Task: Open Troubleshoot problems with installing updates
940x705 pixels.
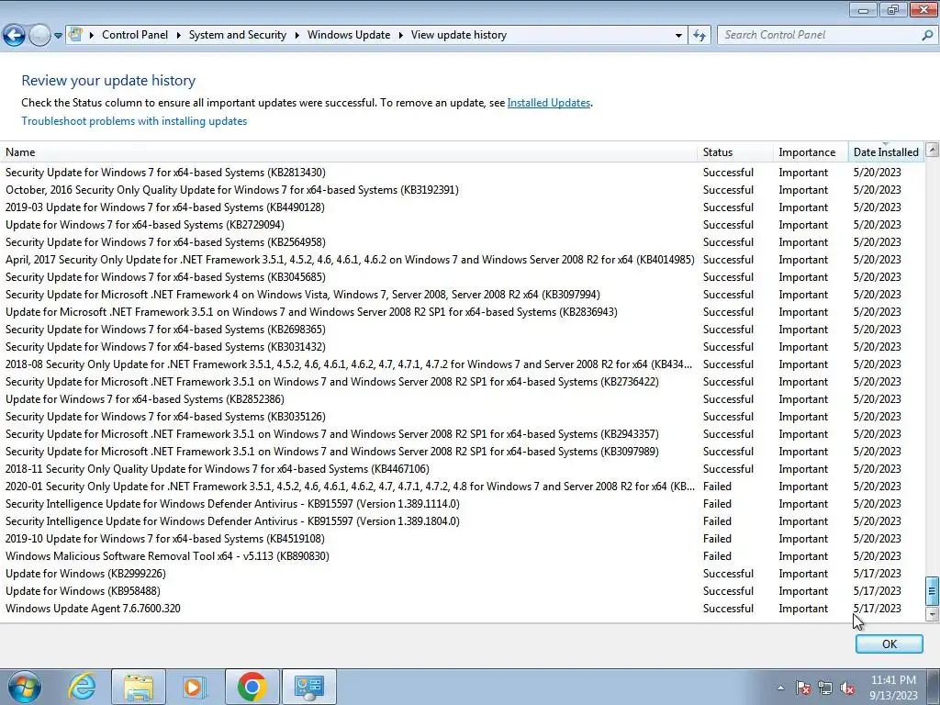Action: pos(134,121)
